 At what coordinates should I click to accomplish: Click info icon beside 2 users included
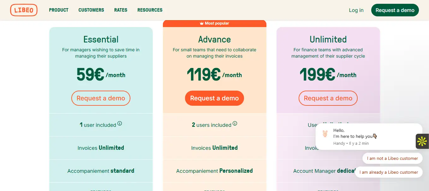(235, 124)
